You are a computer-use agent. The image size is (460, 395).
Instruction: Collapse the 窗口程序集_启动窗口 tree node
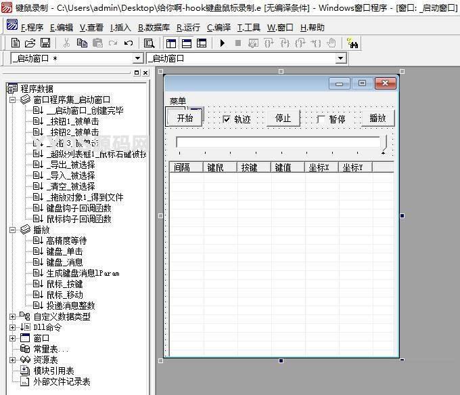click(12, 100)
